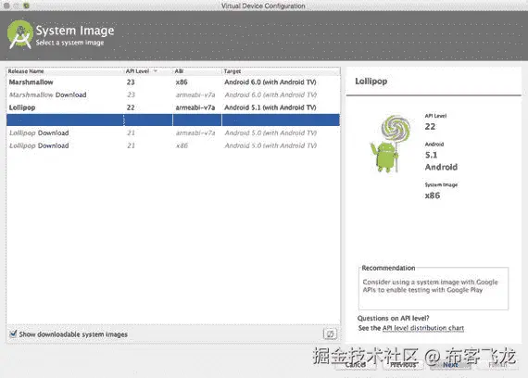Click Download for Lollipop API 21 x86

pos(53,145)
